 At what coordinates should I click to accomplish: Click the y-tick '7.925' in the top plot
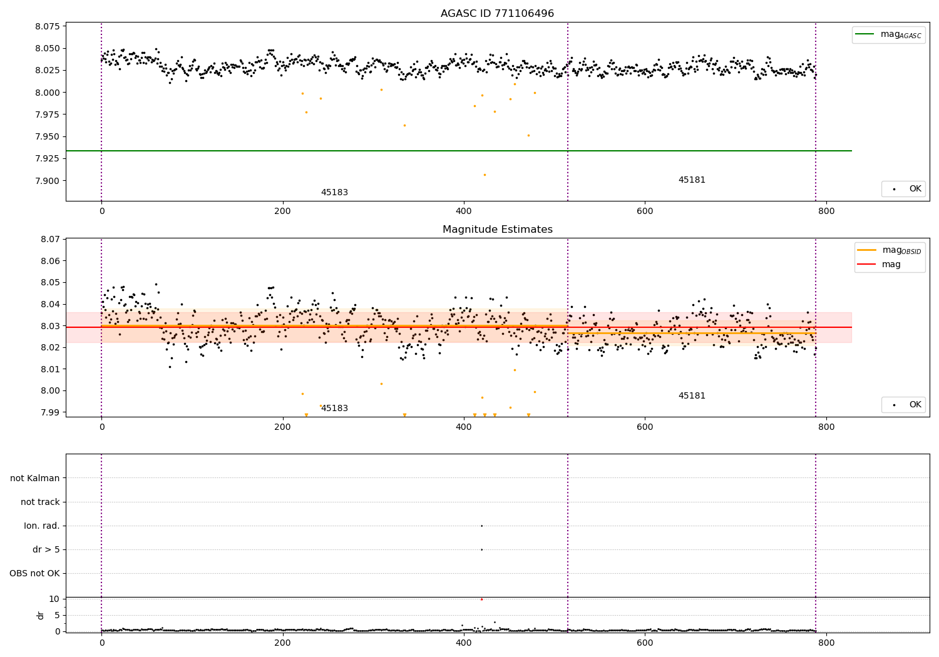click(x=48, y=159)
